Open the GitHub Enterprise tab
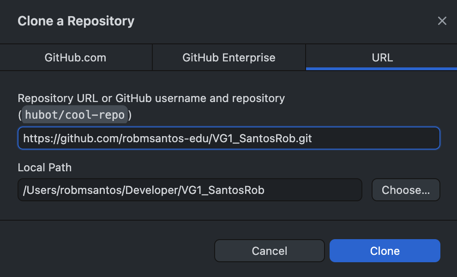Viewport: 457px width, 277px height. pyautogui.click(x=229, y=58)
